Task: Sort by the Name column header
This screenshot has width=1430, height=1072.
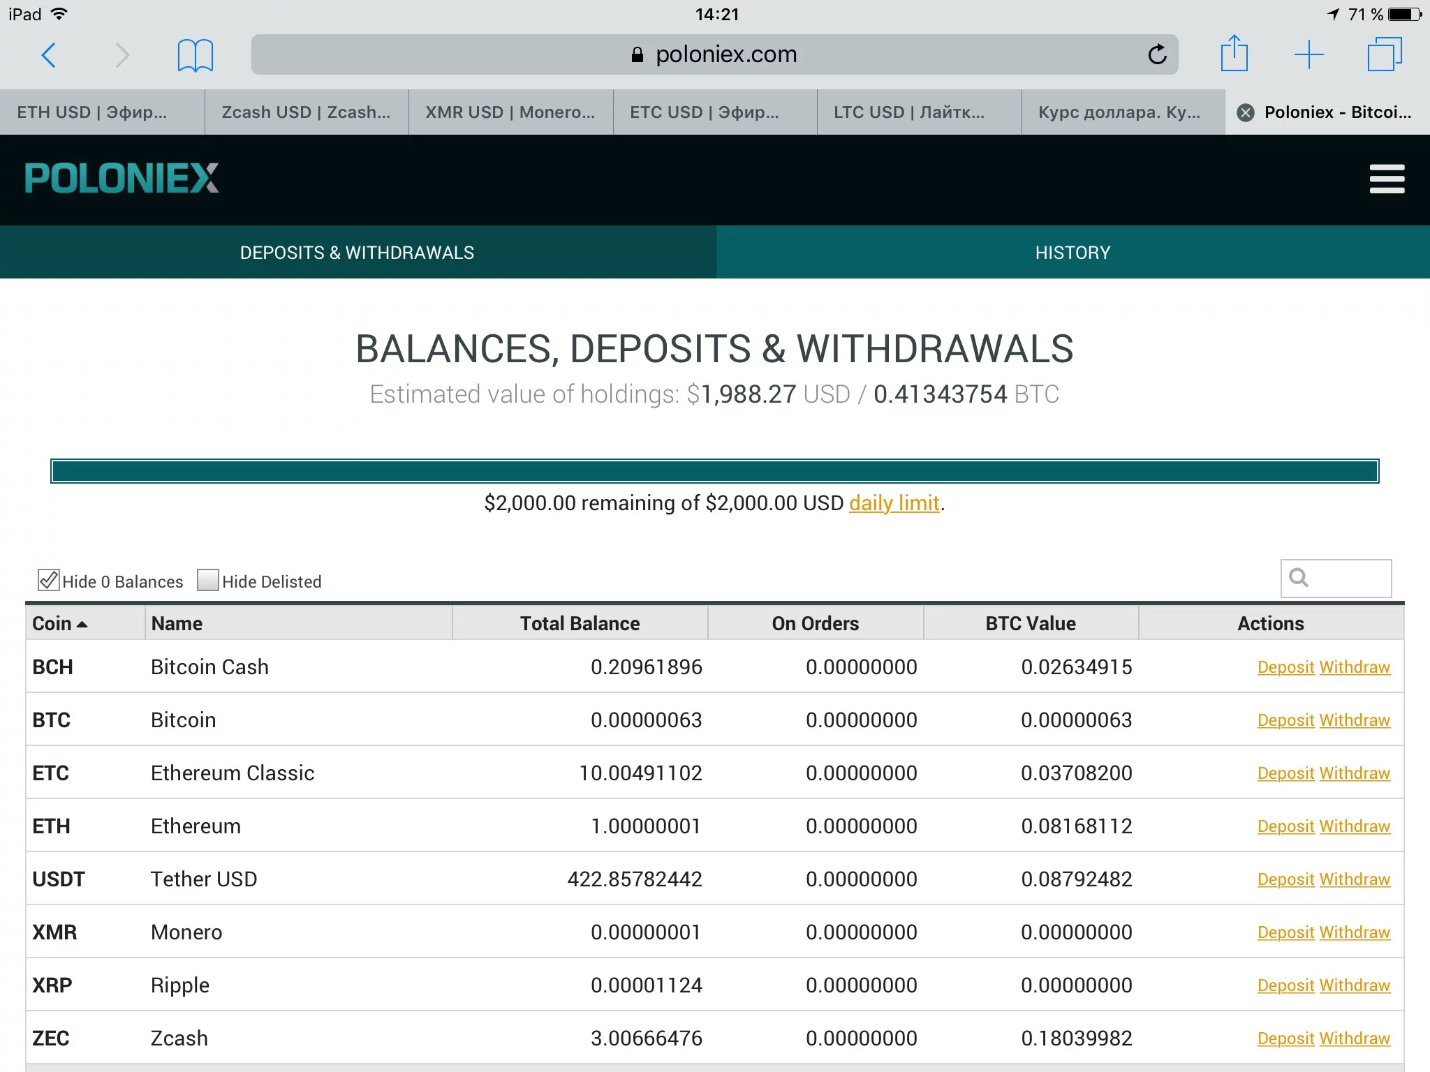Action: click(x=299, y=623)
